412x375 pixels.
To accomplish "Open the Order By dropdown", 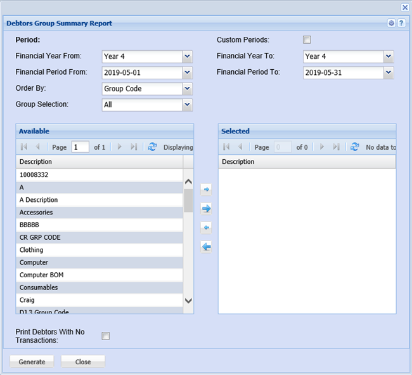I will coord(187,89).
